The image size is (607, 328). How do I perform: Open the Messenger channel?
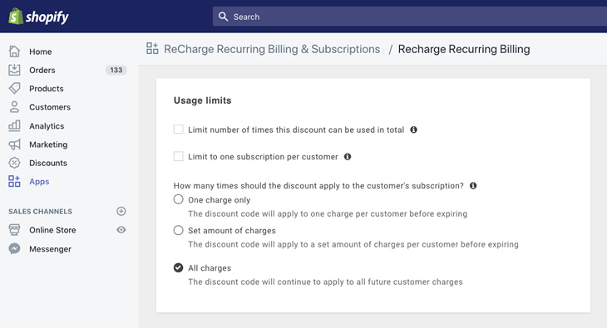click(51, 249)
